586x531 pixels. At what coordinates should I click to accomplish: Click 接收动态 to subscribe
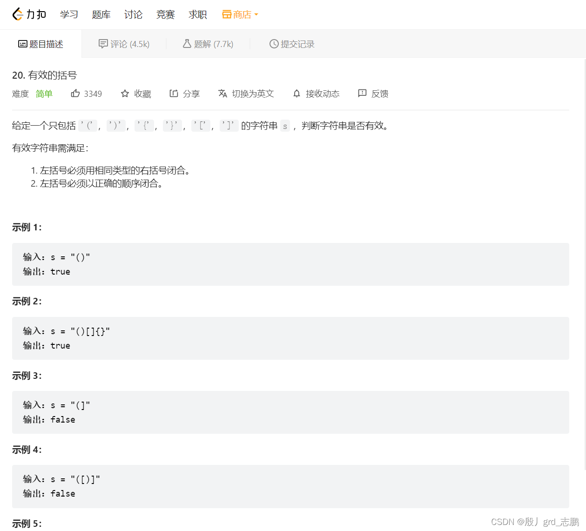(x=323, y=94)
